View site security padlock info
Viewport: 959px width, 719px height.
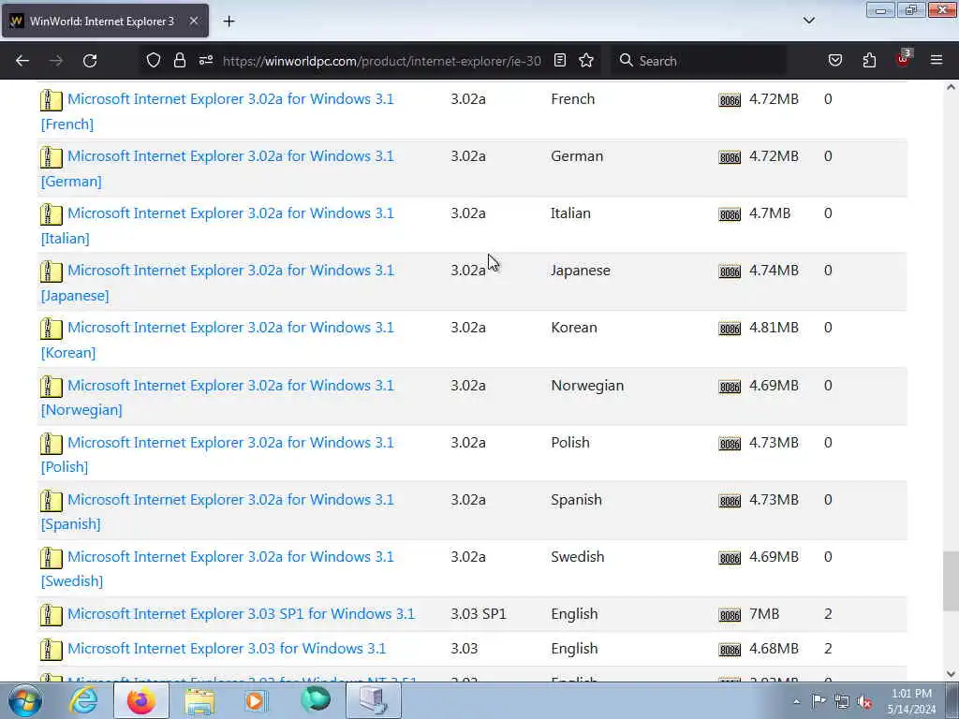[179, 61]
